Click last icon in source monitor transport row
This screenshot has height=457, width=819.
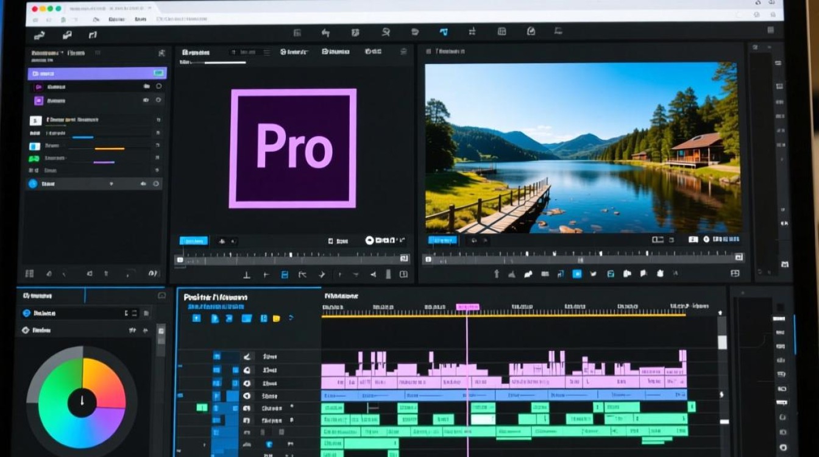pyautogui.click(x=403, y=275)
